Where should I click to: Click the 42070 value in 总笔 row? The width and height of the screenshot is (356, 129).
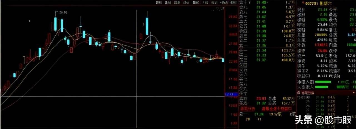pyautogui.click(x=323, y=40)
